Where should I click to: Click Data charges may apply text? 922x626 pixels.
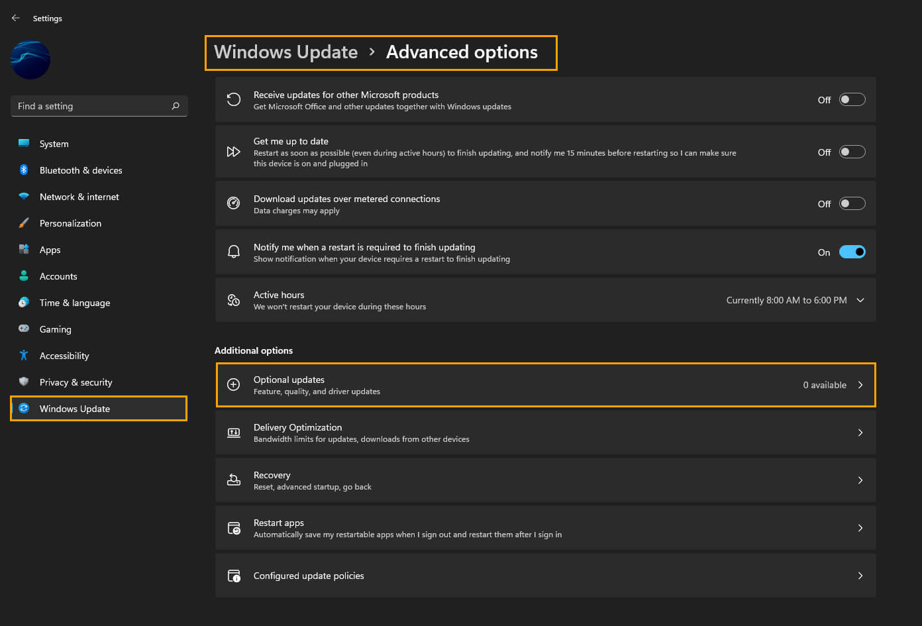click(296, 211)
